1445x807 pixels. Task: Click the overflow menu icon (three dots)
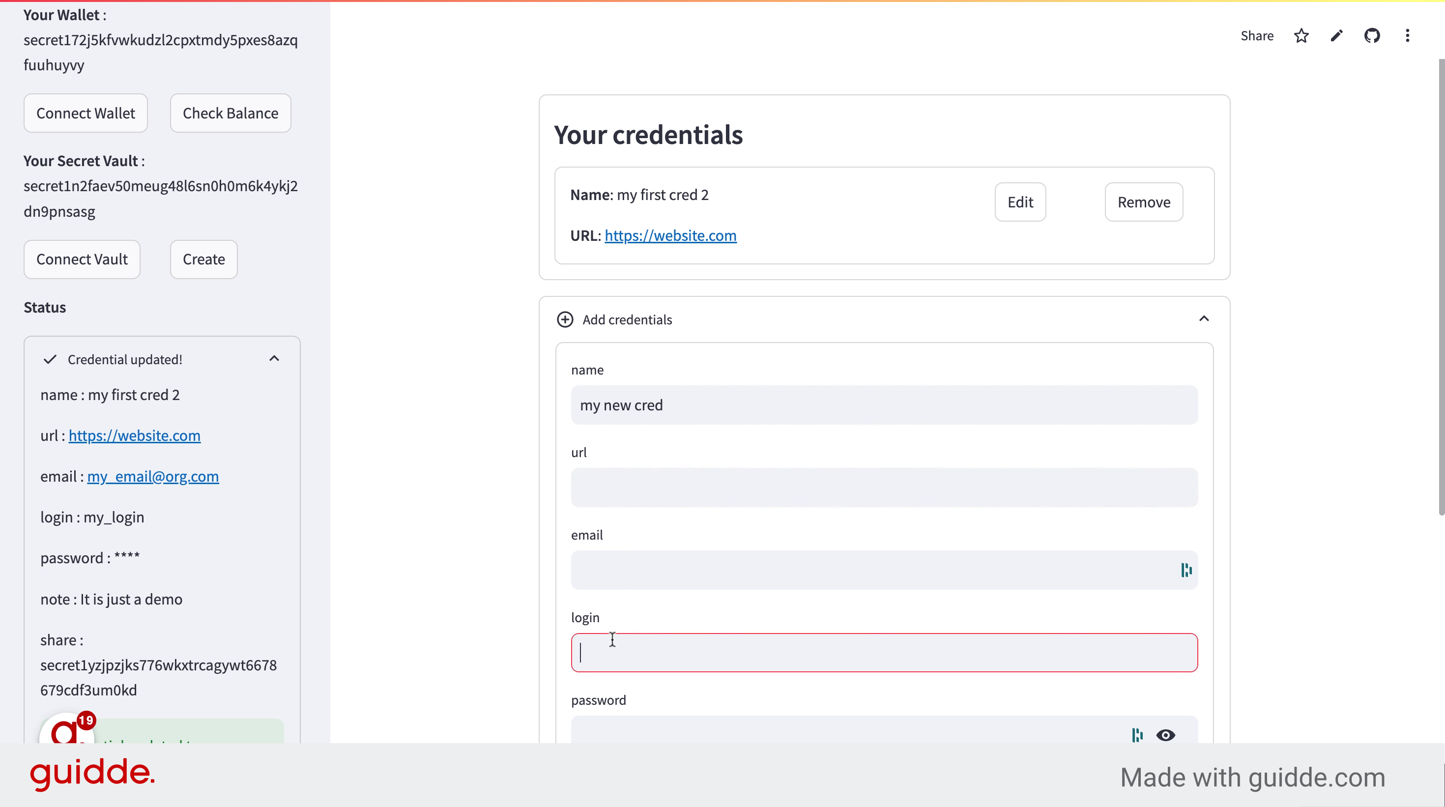pos(1407,36)
